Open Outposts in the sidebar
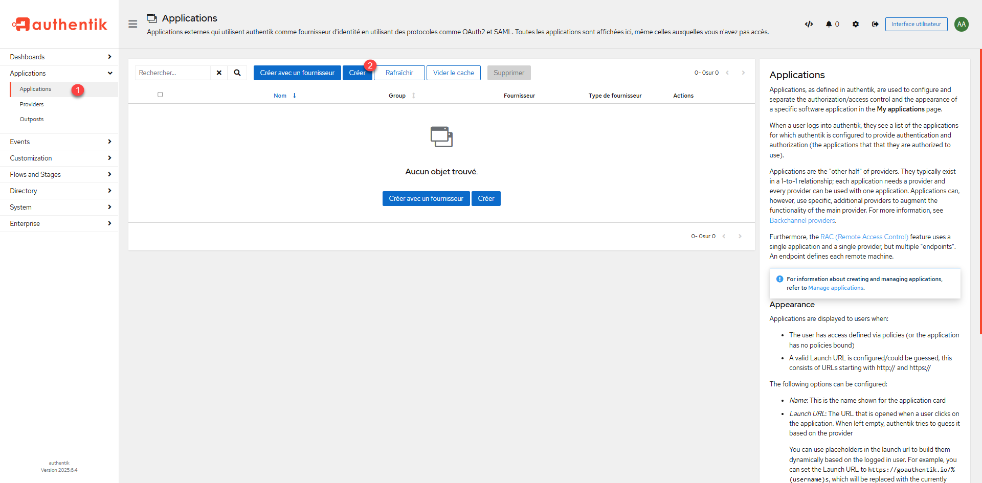 coord(32,119)
